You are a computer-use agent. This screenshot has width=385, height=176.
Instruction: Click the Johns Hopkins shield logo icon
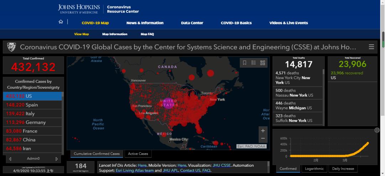tap(11, 47)
